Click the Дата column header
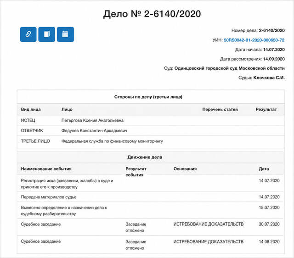This screenshot has width=294, height=258. tap(264, 169)
